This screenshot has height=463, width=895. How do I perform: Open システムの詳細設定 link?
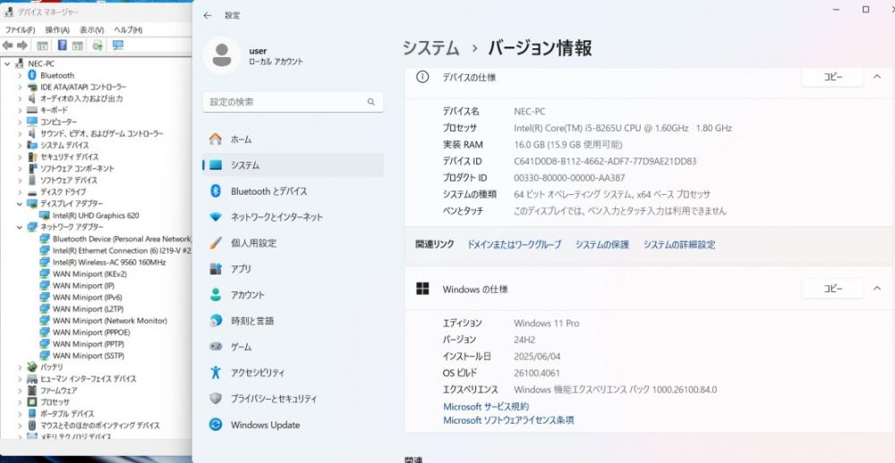click(x=679, y=245)
